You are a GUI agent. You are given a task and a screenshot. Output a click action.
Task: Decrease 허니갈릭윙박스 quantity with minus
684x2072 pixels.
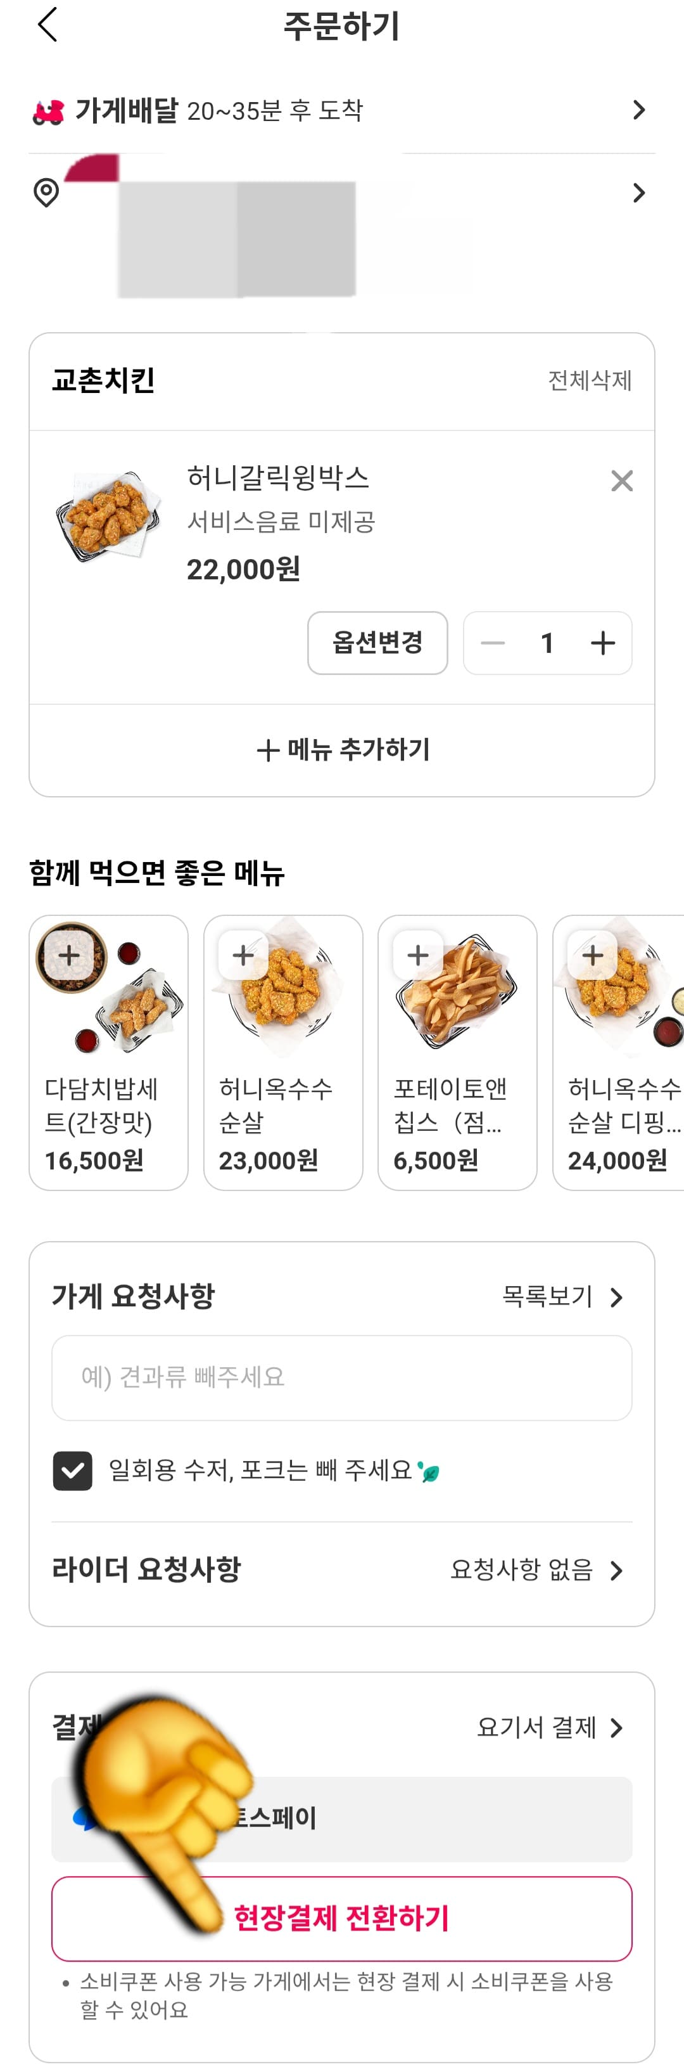[x=493, y=643]
